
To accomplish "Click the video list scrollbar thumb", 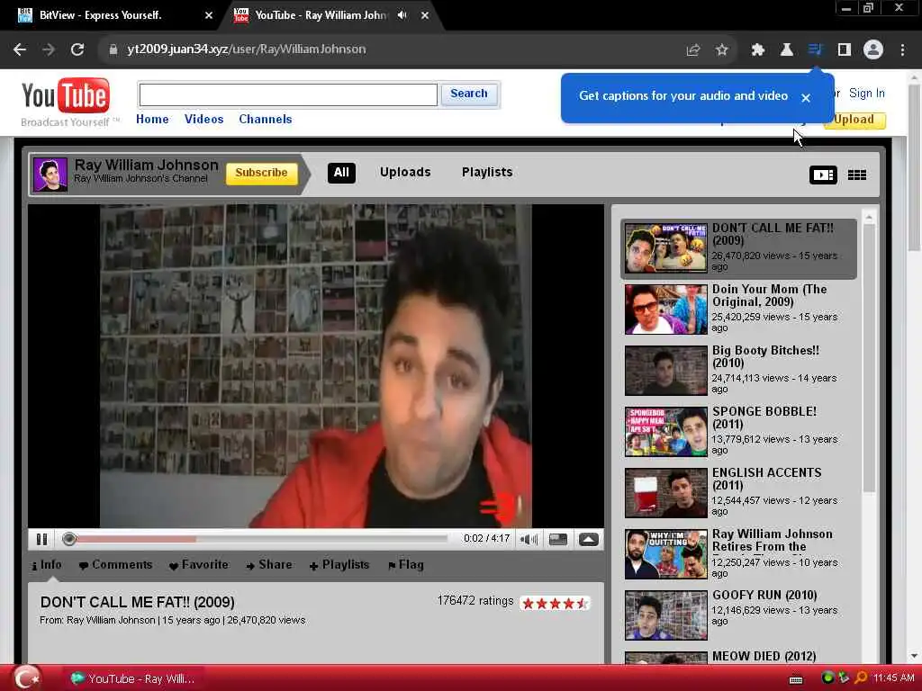I will coord(869,358).
